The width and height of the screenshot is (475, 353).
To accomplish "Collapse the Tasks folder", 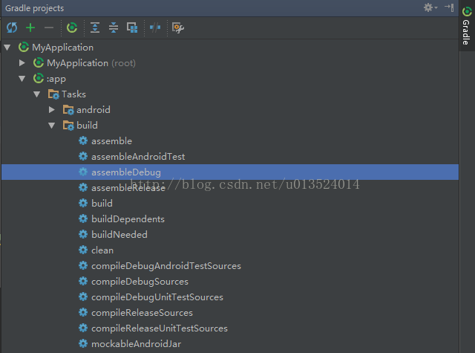I will coord(37,94).
